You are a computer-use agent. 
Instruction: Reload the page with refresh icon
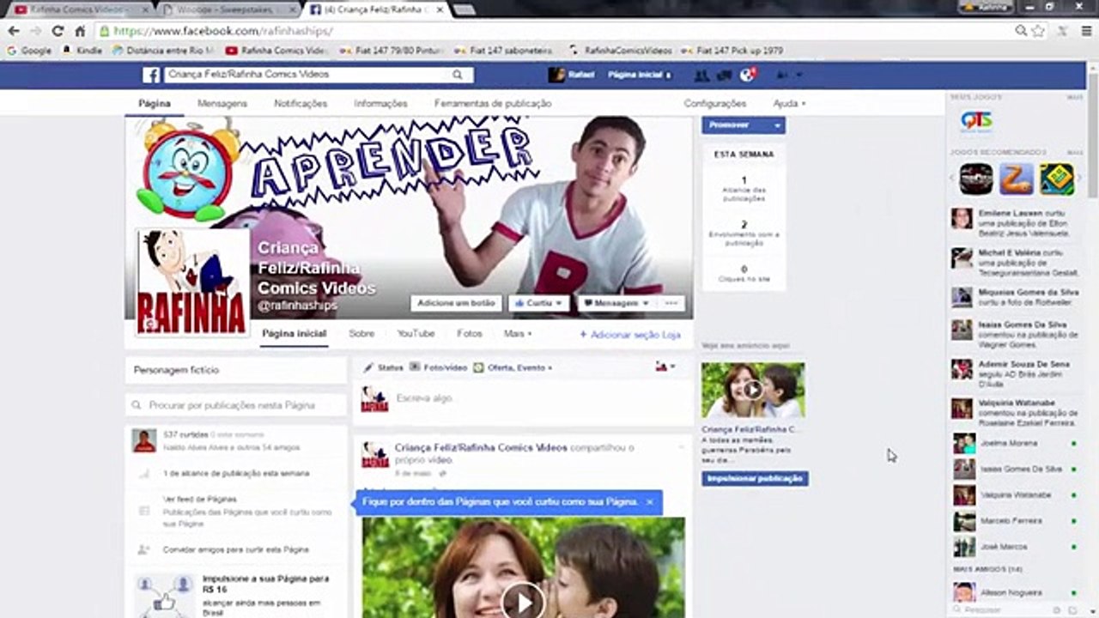[x=58, y=31]
